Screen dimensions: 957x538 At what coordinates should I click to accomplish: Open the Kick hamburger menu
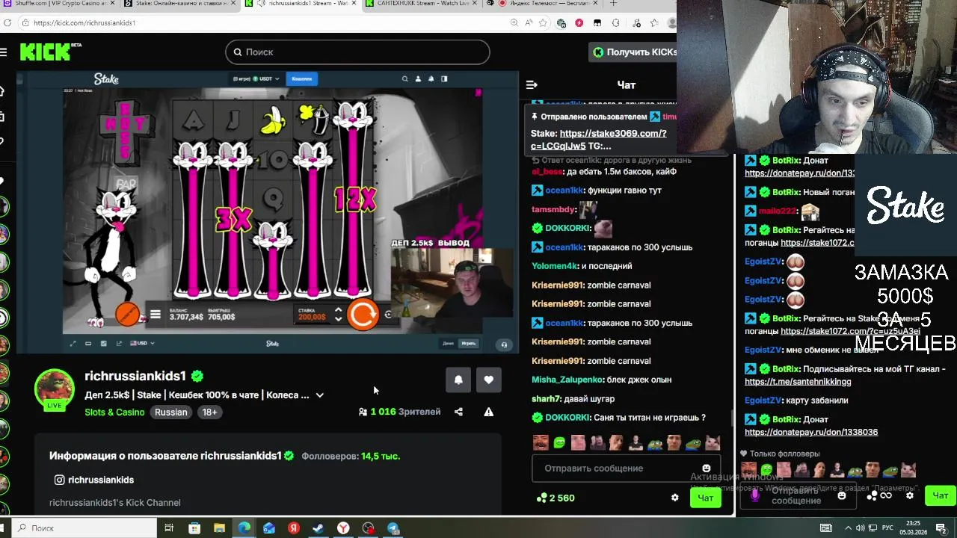click(x=4, y=52)
